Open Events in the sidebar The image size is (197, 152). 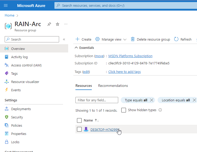point(16,90)
